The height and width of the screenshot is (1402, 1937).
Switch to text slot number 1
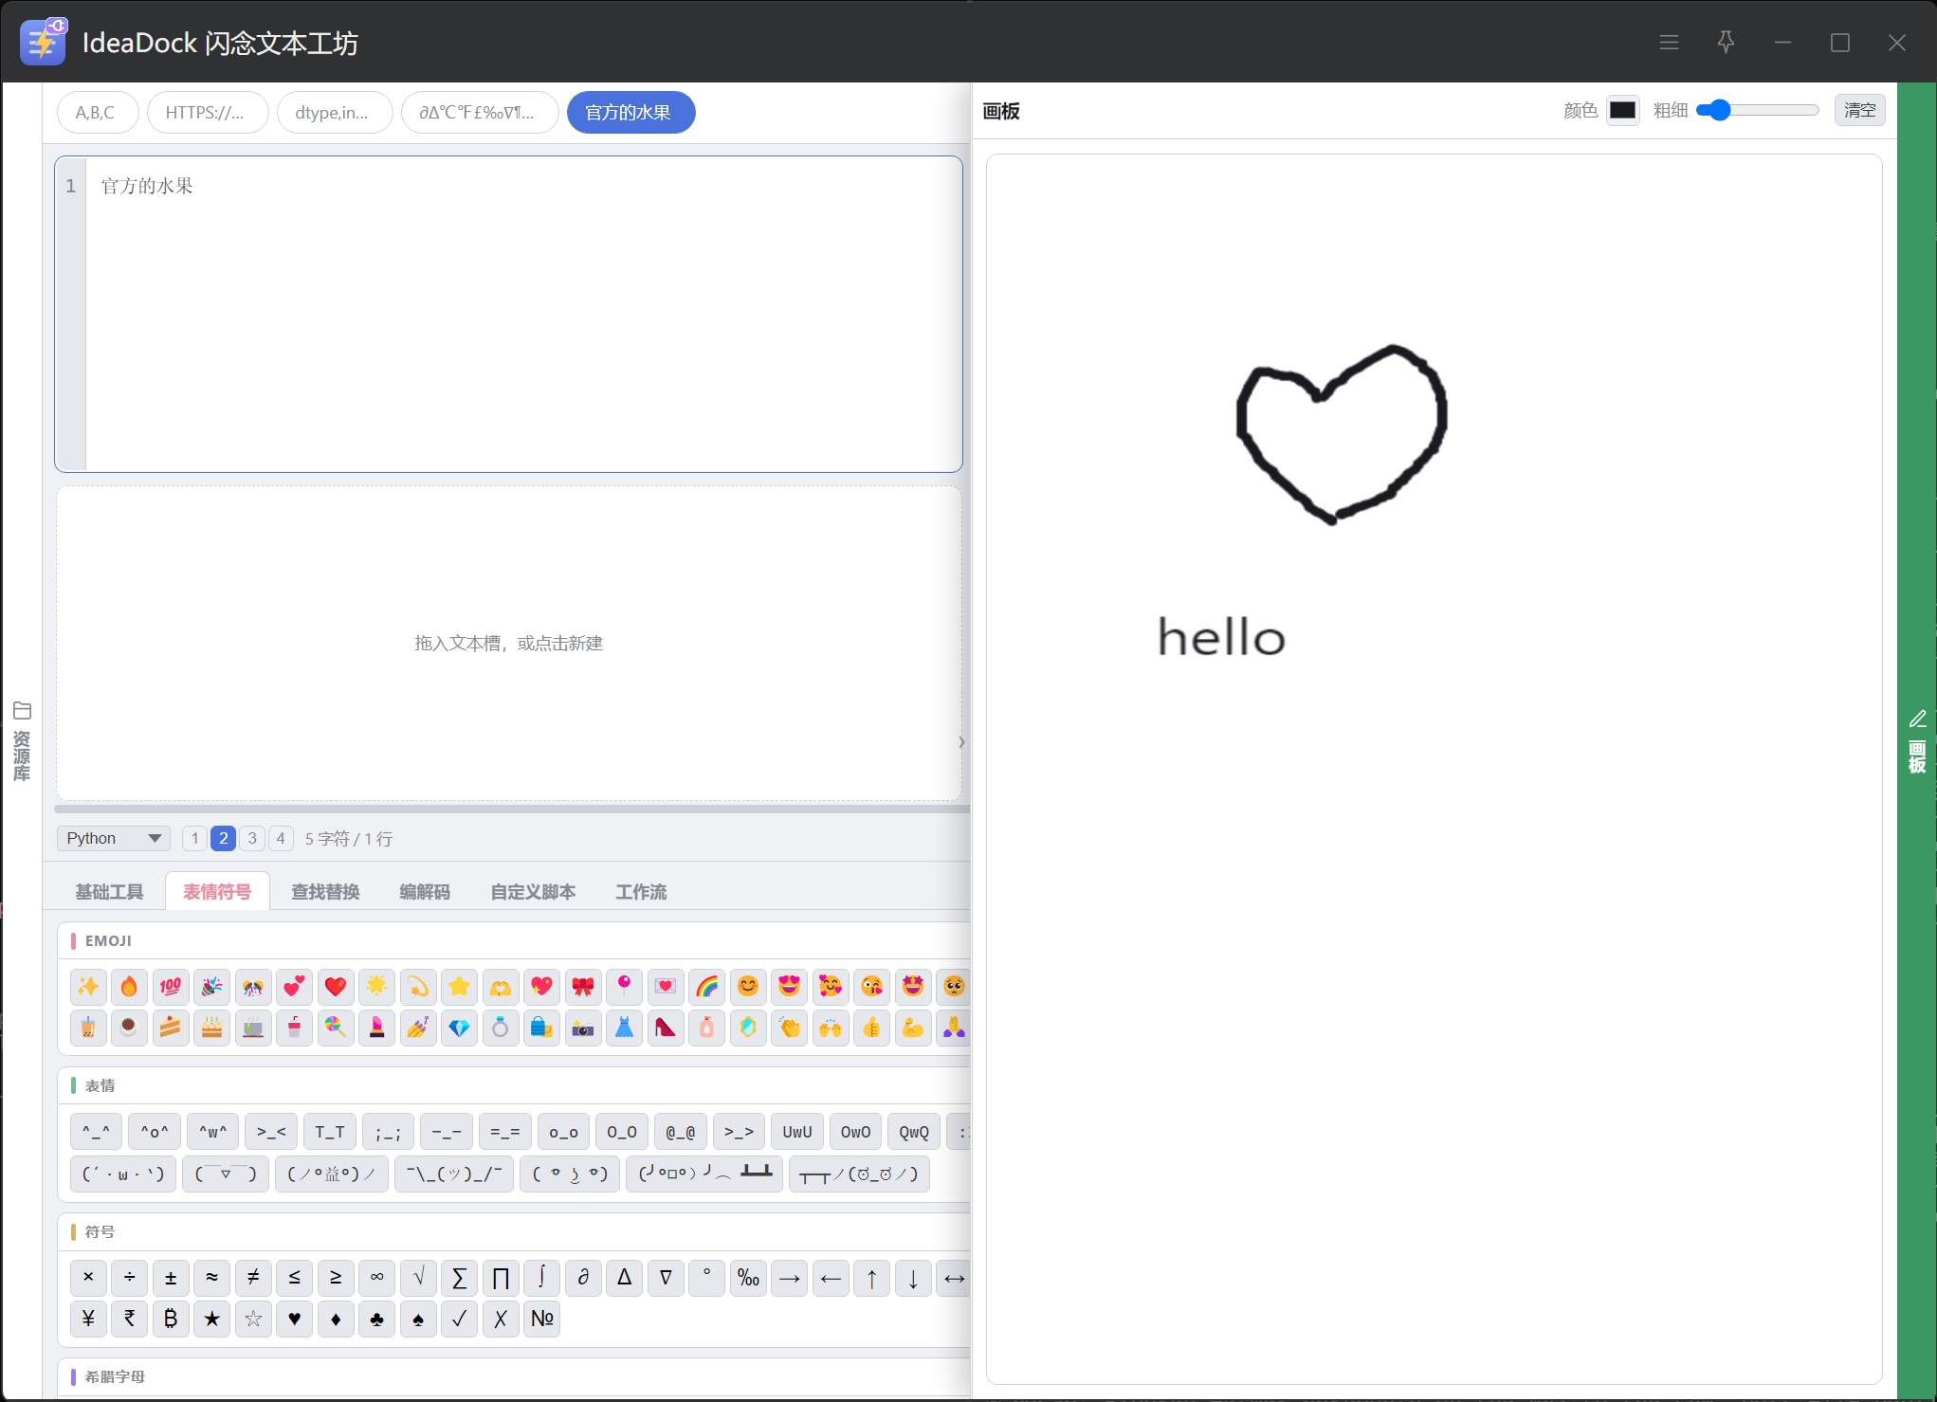[x=194, y=838]
